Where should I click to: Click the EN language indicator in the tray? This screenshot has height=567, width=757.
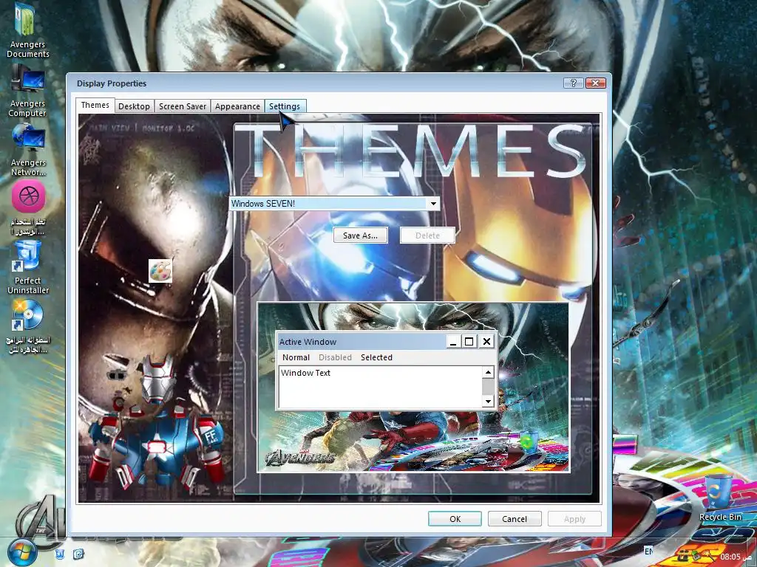[648, 551]
